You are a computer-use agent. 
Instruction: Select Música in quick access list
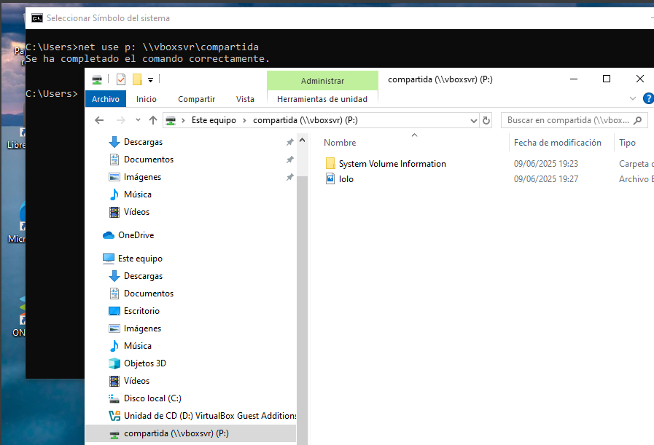pos(138,194)
